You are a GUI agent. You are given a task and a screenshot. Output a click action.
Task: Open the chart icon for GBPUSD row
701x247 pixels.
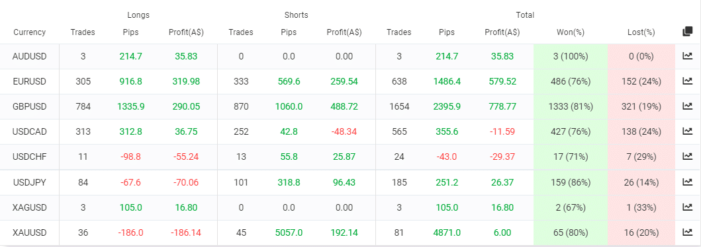(686, 106)
